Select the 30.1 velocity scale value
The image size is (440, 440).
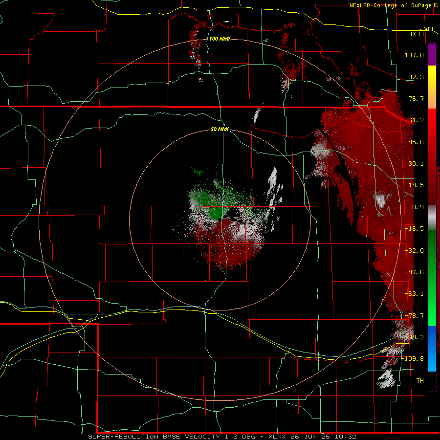click(416, 164)
